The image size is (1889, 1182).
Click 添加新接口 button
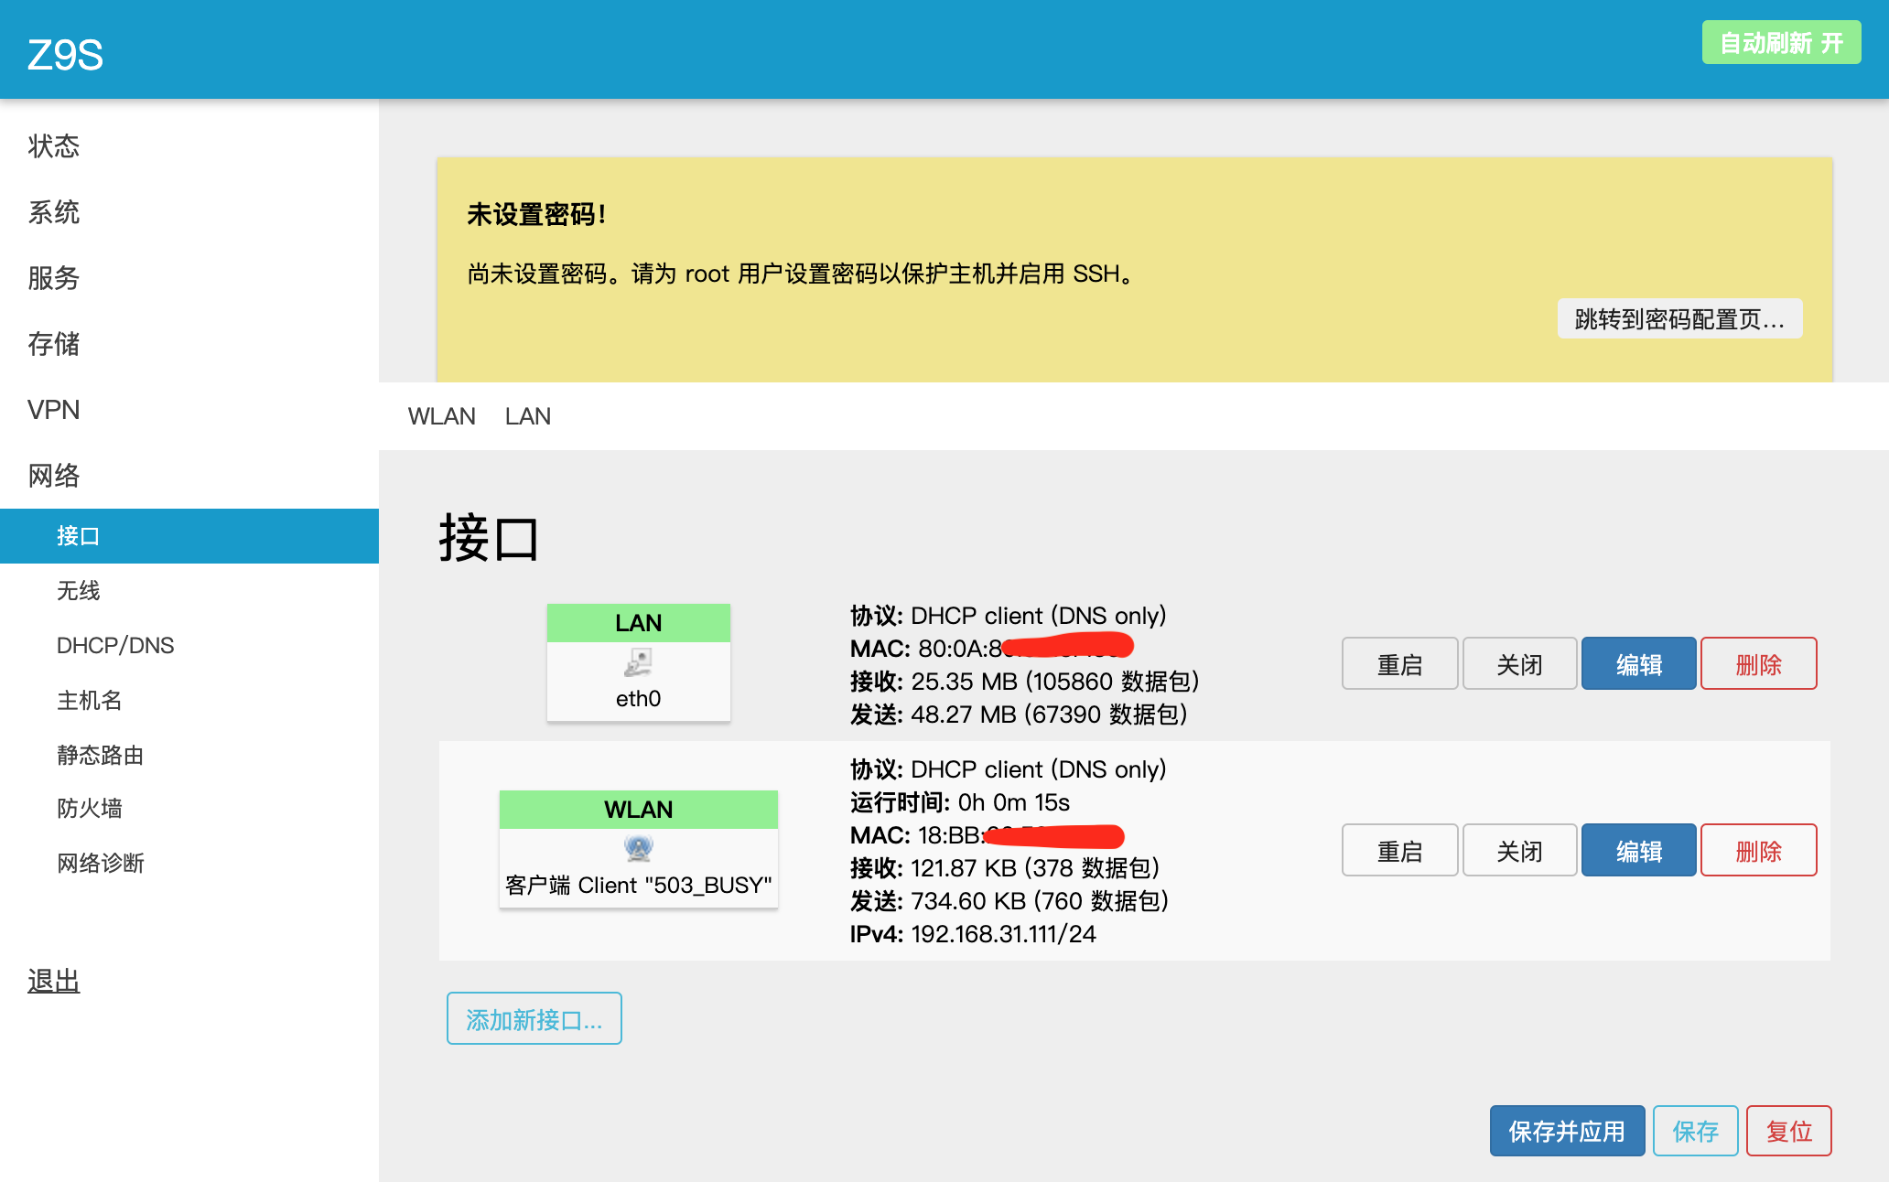point(534,1018)
